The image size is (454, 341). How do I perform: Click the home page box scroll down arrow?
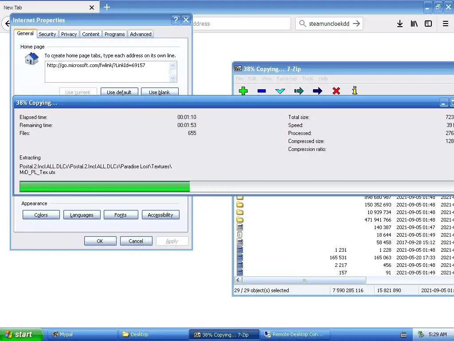click(x=173, y=78)
